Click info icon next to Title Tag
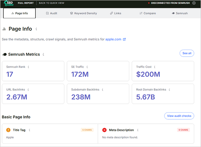 [x=29, y=130]
